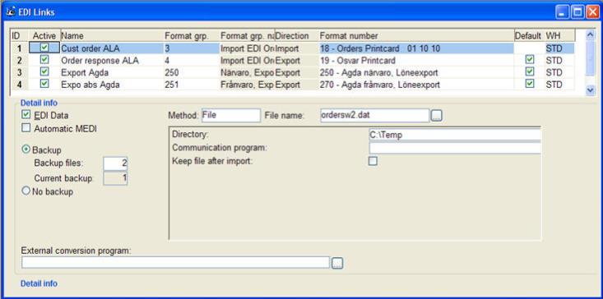Click browse button for External conversion program
The height and width of the screenshot is (299, 603).
tap(337, 264)
